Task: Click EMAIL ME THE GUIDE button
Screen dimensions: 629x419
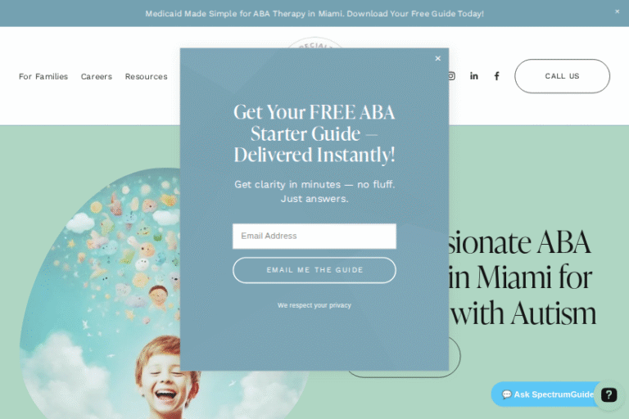Action: coord(314,270)
